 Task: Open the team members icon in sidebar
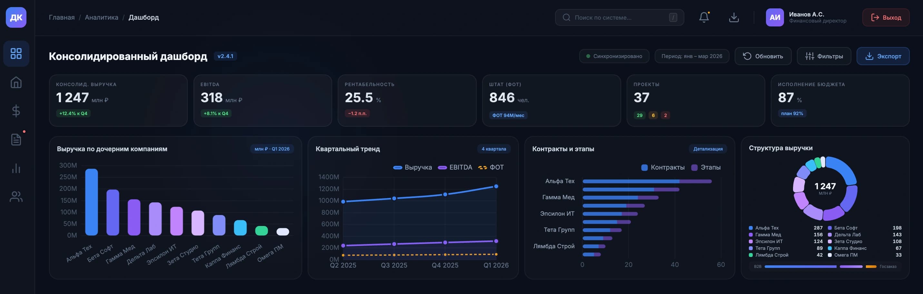pos(16,196)
